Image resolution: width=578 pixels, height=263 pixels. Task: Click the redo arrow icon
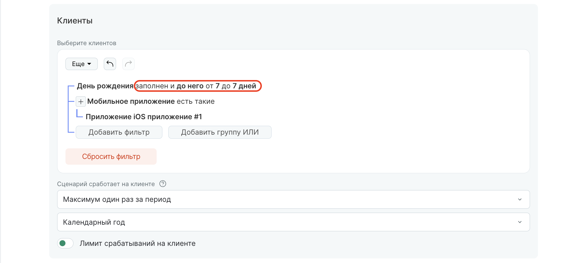(x=128, y=64)
